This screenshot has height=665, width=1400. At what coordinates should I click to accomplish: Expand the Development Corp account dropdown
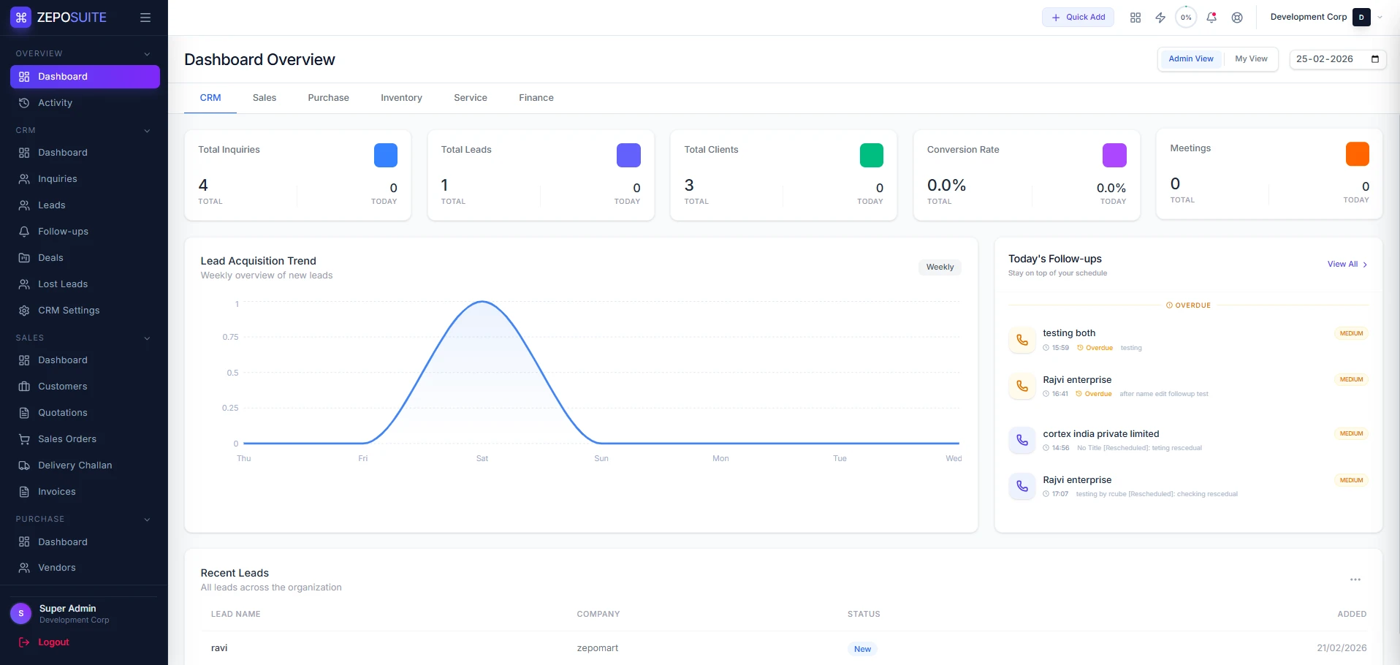pyautogui.click(x=1379, y=17)
